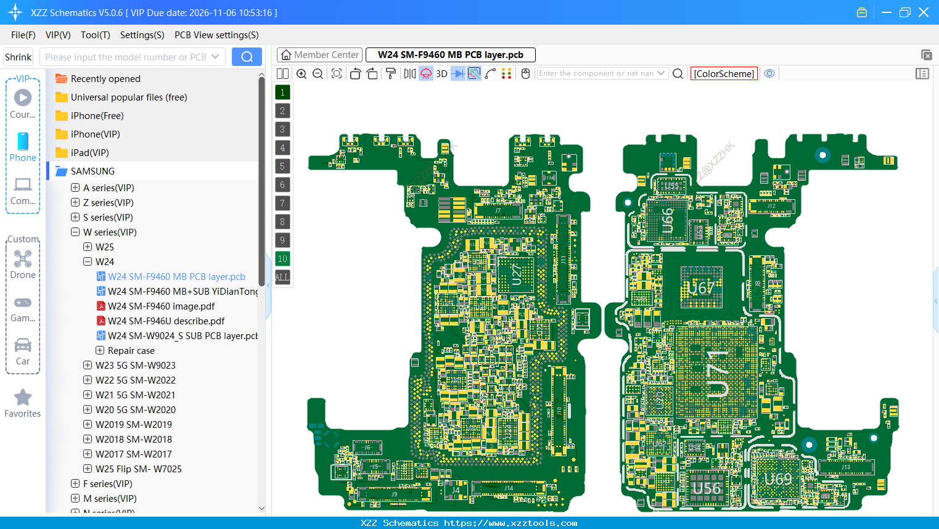The height and width of the screenshot is (529, 939).
Task: Click the Shrink button
Action: point(18,56)
